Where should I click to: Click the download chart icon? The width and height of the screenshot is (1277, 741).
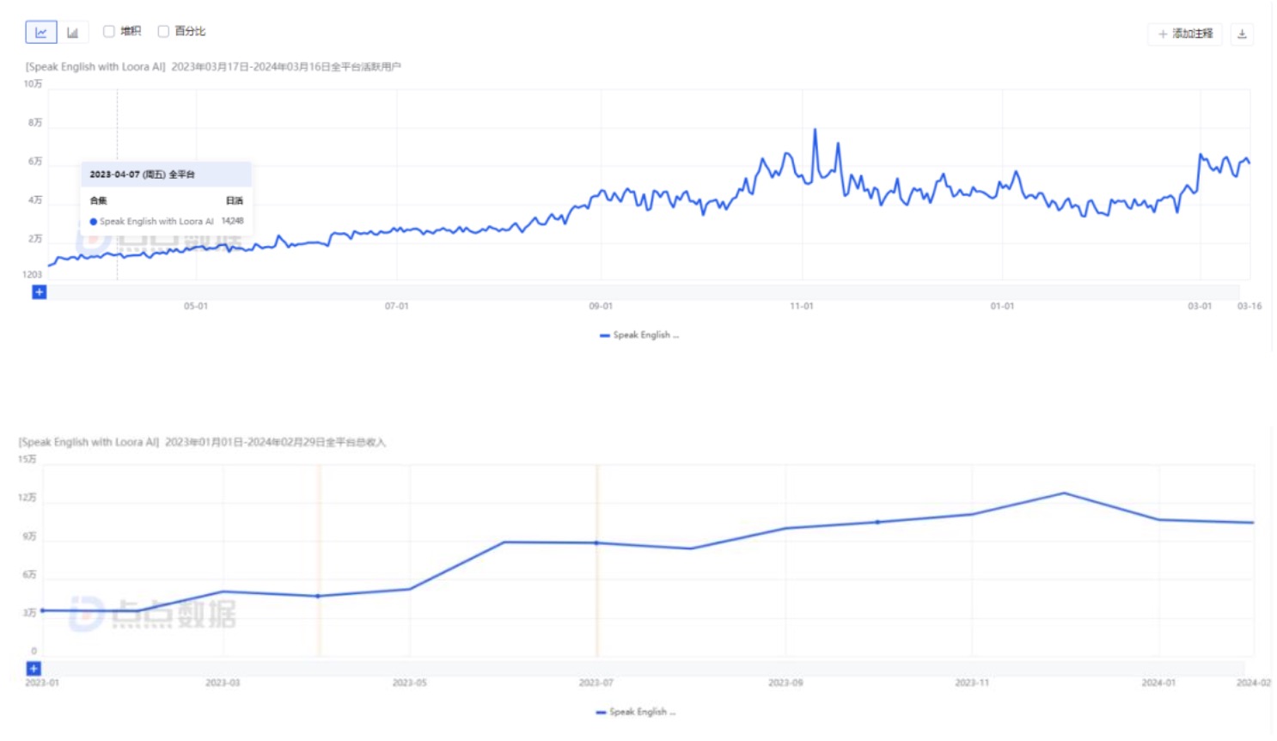(x=1242, y=34)
